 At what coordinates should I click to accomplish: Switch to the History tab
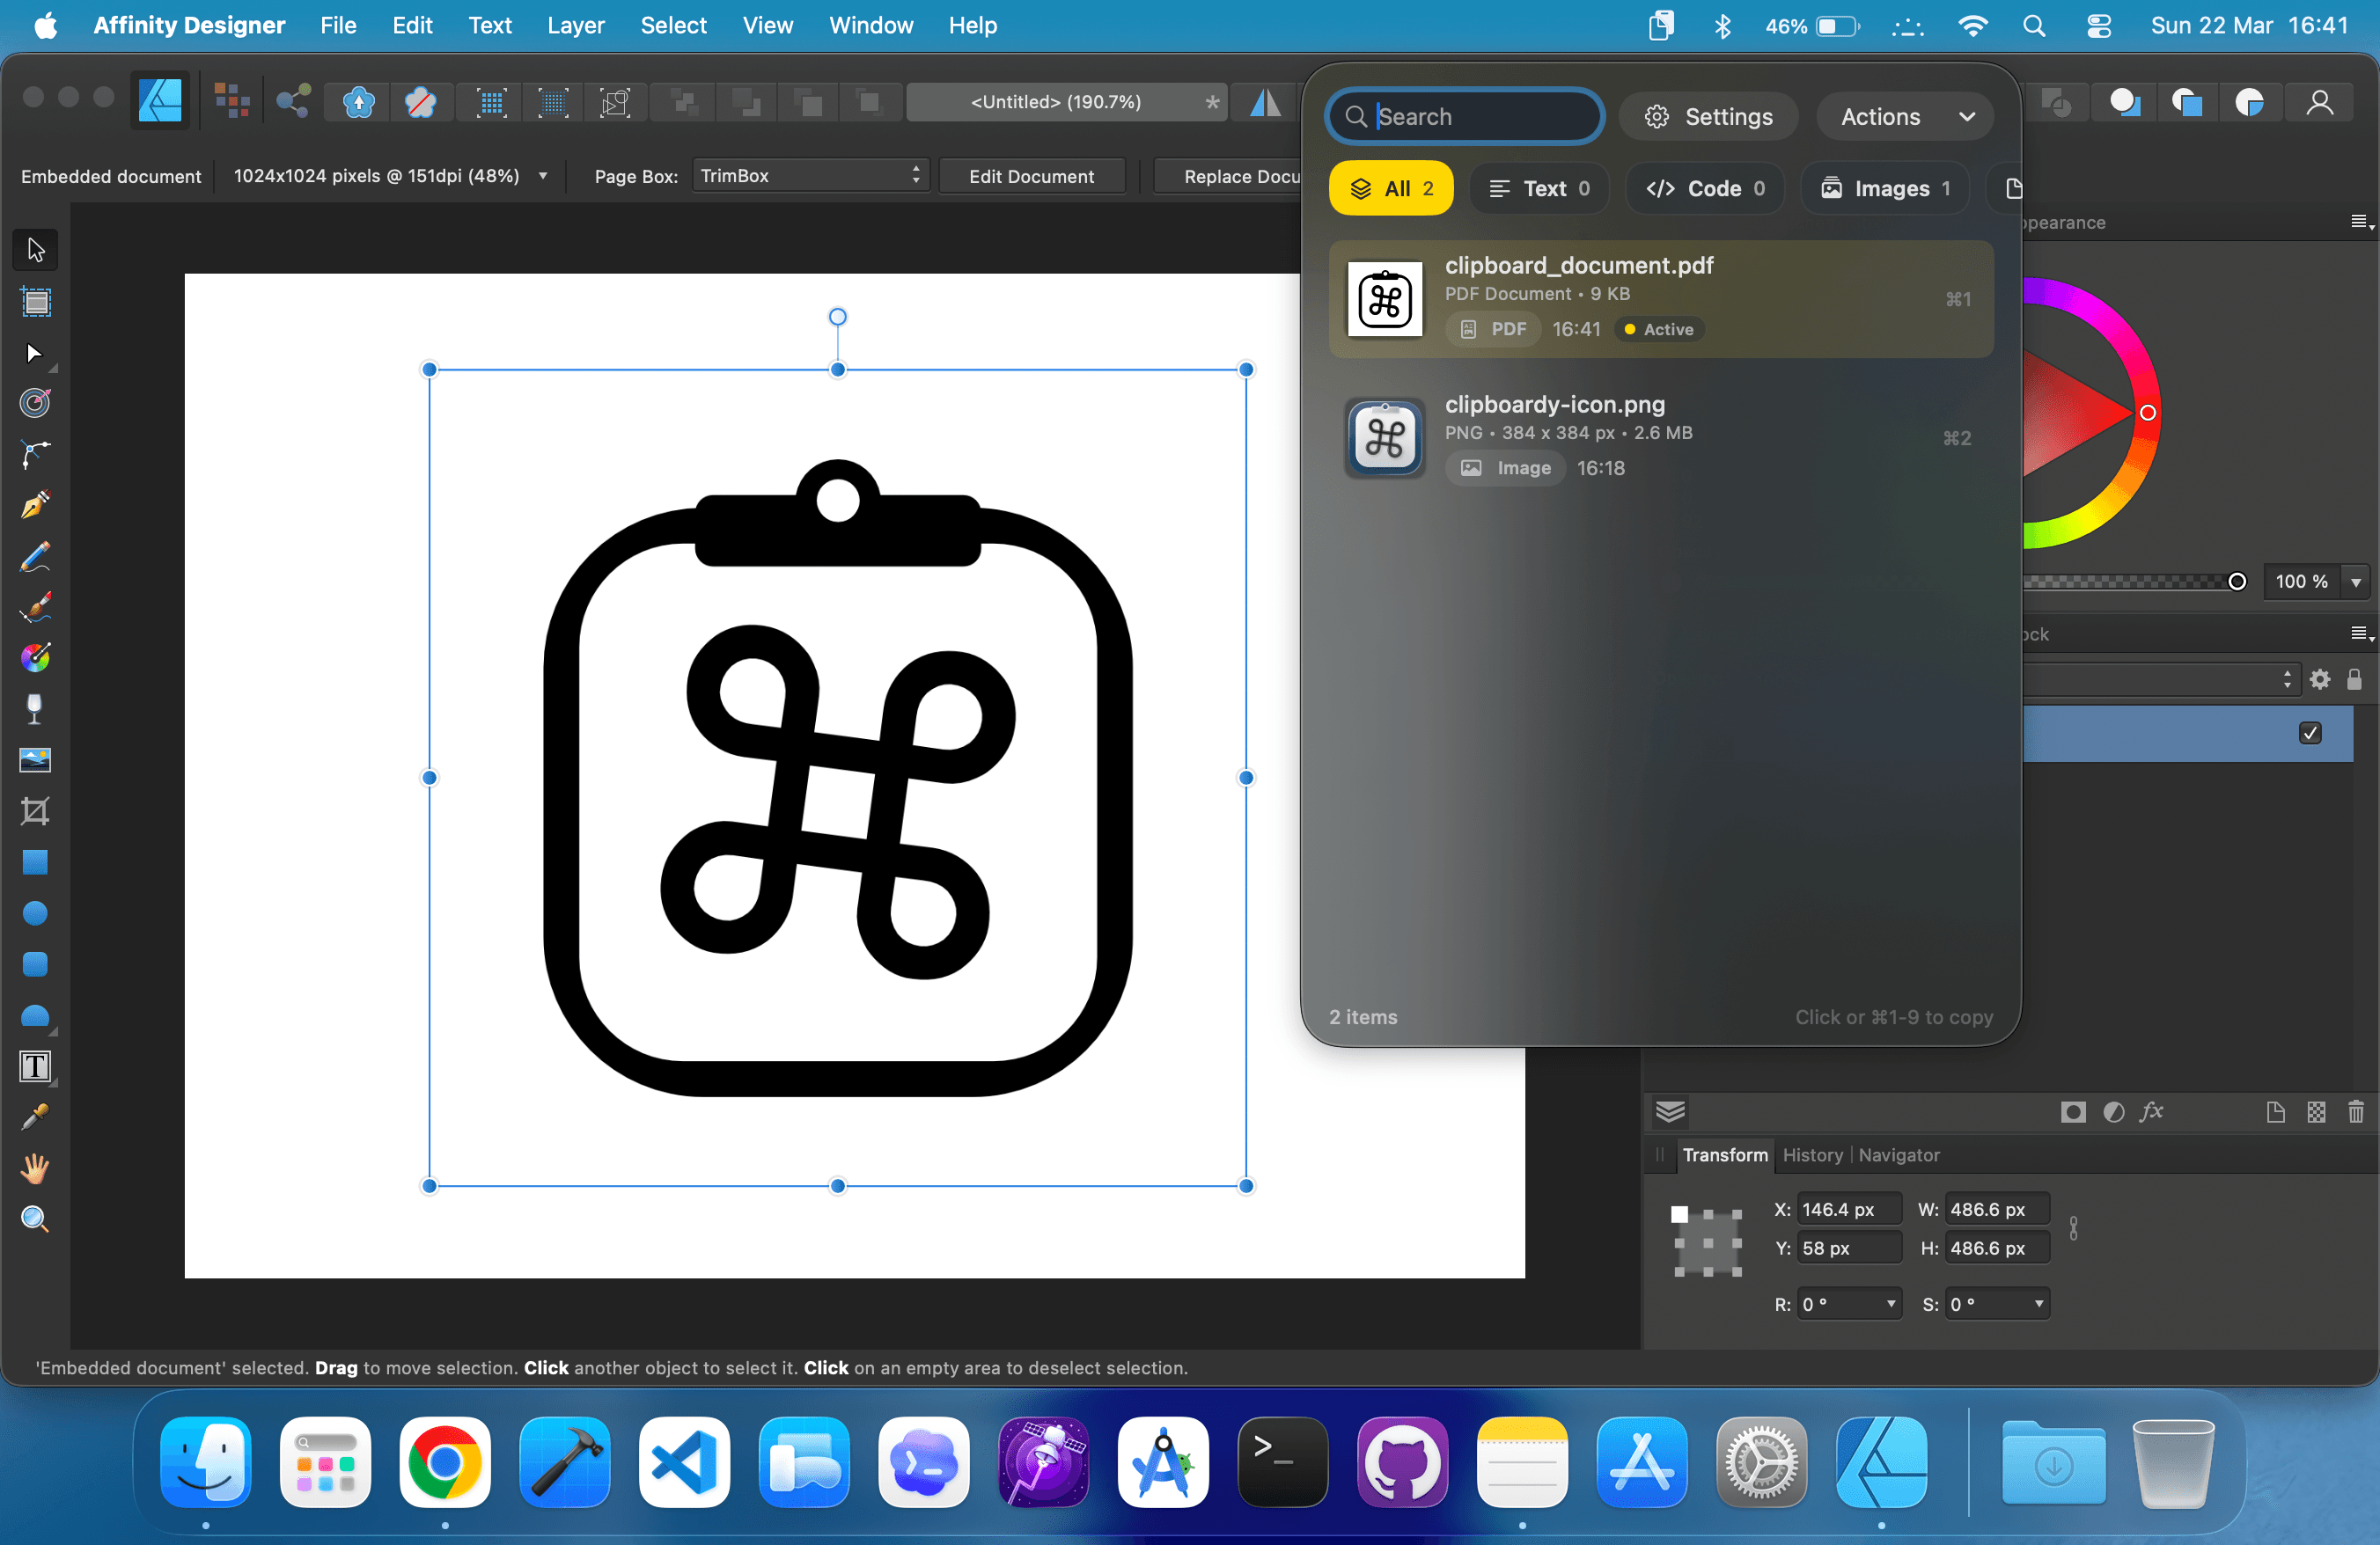pyautogui.click(x=1814, y=1155)
